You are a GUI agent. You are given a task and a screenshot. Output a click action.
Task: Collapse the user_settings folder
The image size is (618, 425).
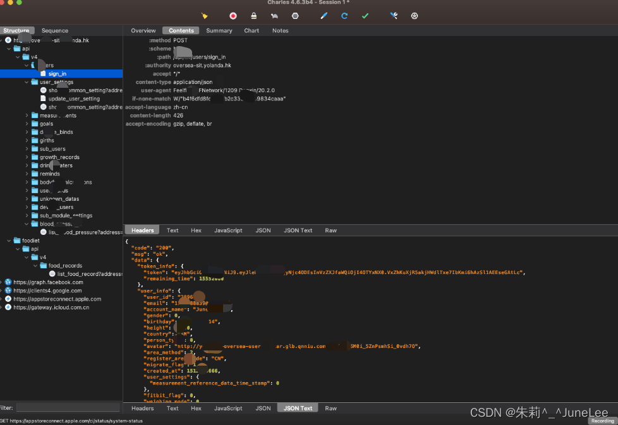click(x=27, y=82)
